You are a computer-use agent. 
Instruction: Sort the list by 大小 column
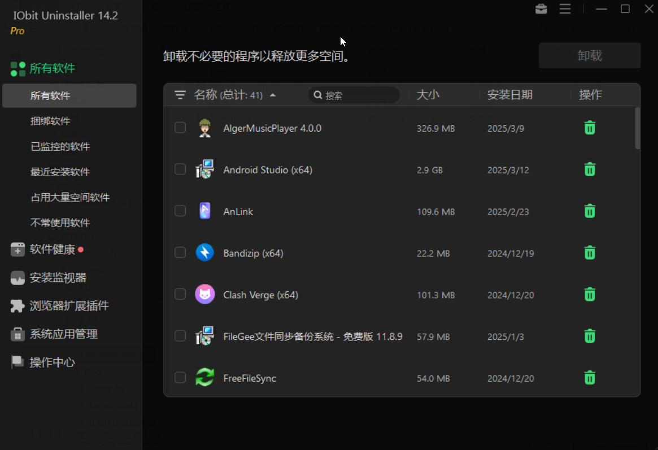[428, 95]
